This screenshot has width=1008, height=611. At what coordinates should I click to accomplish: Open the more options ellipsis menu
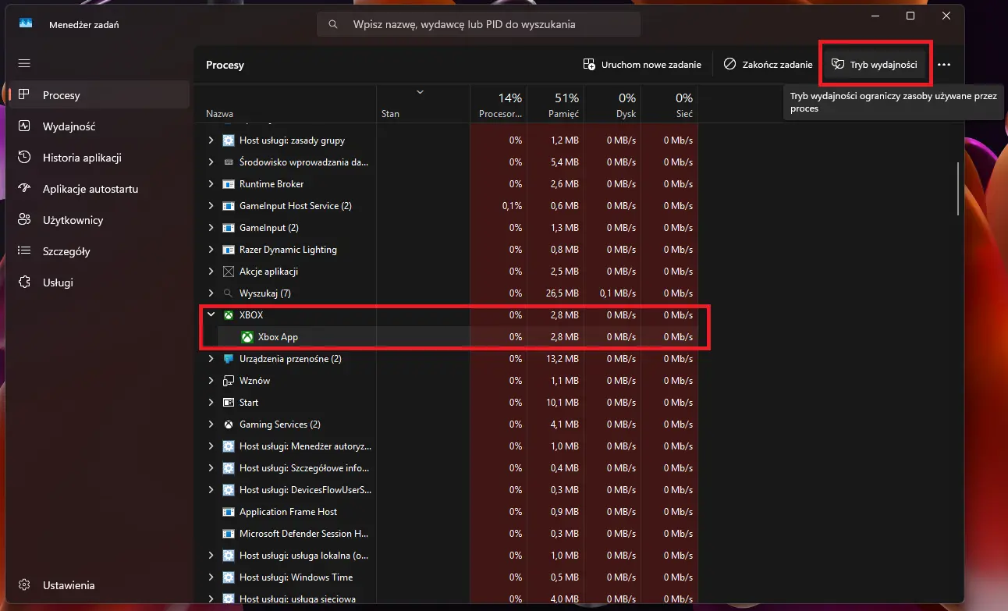pos(944,65)
